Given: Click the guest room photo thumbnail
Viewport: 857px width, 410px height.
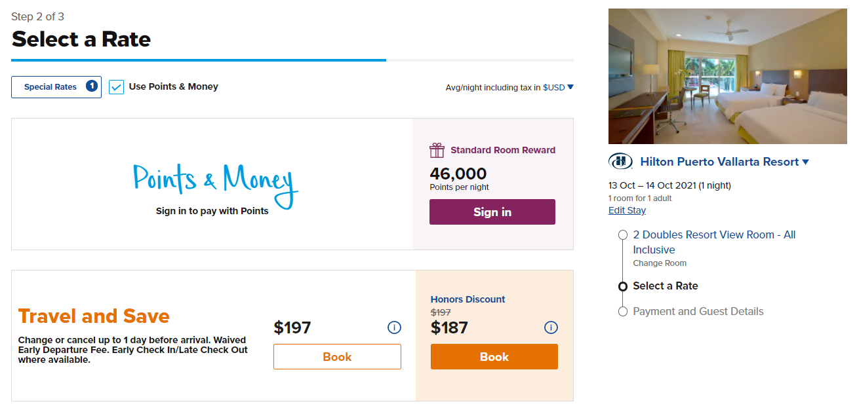Looking at the screenshot, I should tap(727, 75).
